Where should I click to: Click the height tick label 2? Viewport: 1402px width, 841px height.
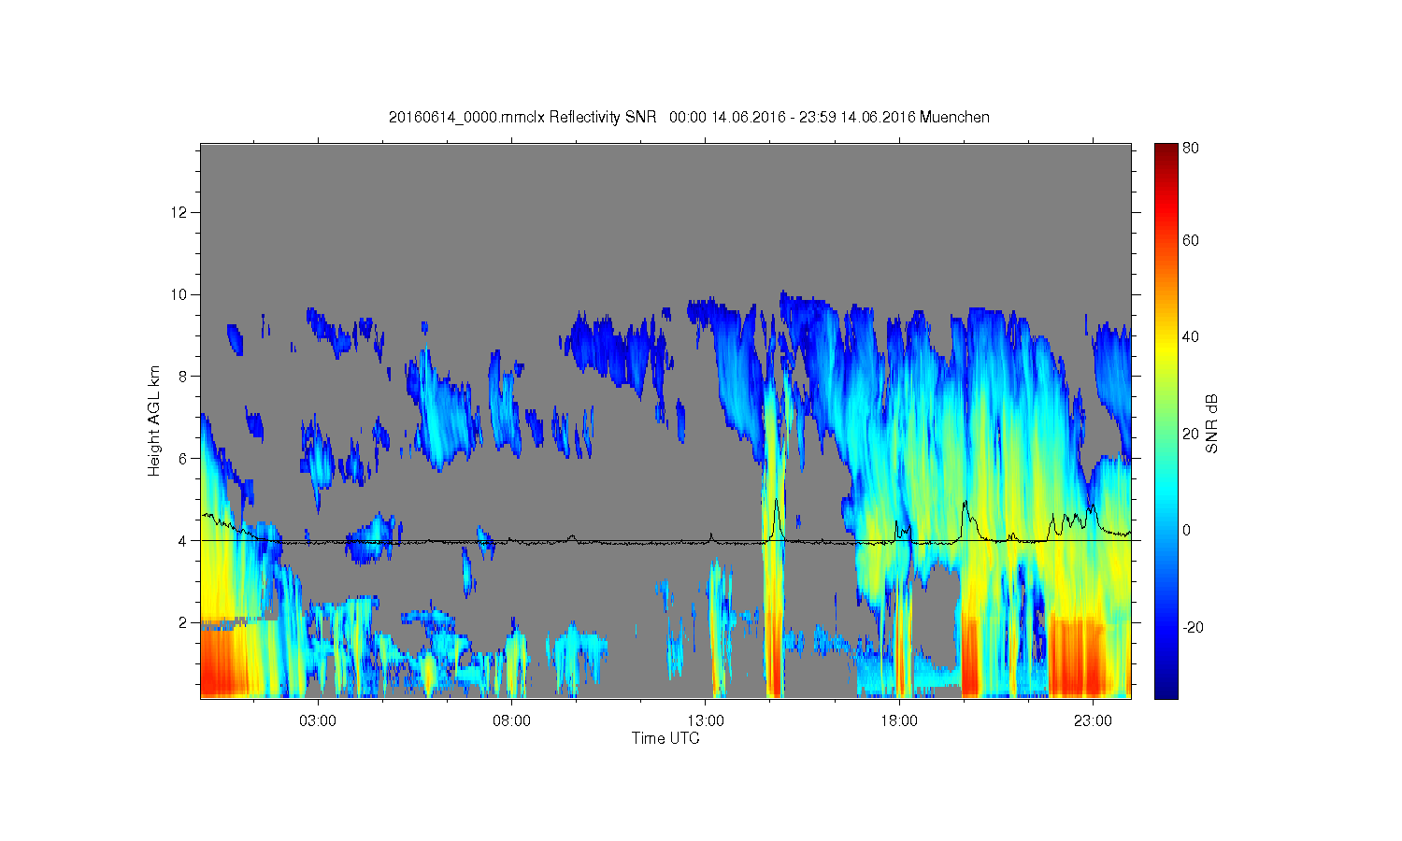[x=183, y=622]
